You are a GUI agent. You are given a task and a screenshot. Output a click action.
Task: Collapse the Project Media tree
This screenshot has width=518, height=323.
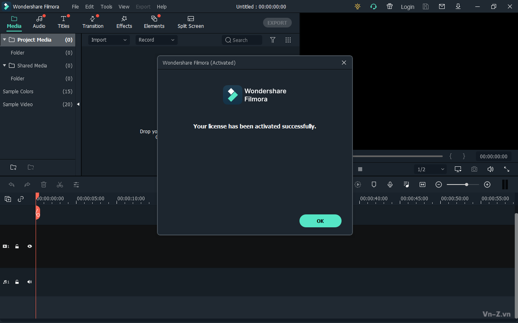coord(4,40)
